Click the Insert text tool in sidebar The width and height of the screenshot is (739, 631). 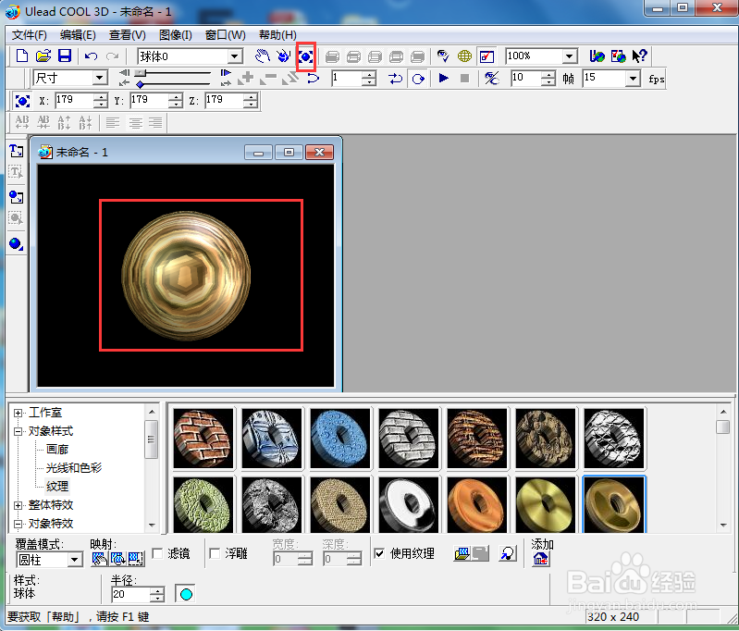[16, 151]
